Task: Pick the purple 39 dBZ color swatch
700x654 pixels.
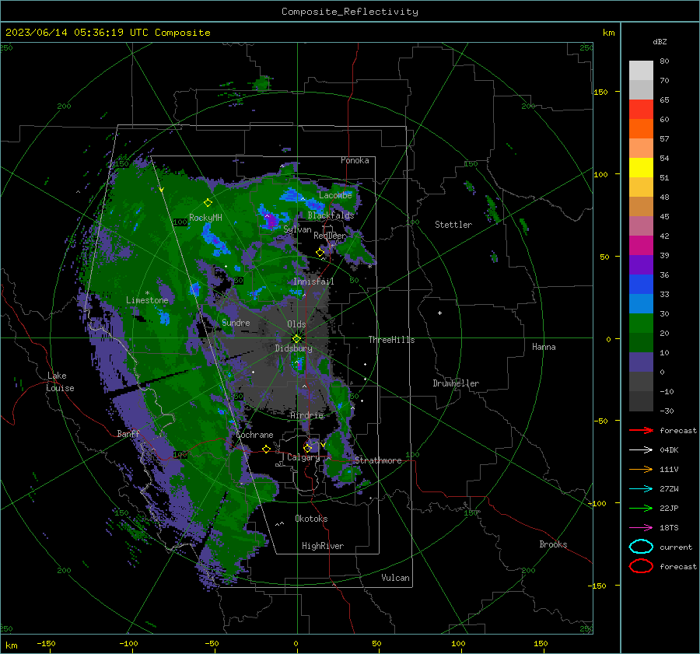Action: click(x=641, y=264)
